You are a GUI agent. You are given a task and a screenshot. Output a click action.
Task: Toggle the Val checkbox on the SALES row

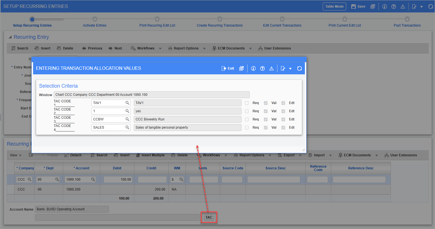tap(266, 127)
